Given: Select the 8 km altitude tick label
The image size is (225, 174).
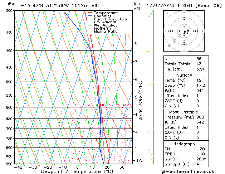Looking at the screenshot, I should point(136,43).
